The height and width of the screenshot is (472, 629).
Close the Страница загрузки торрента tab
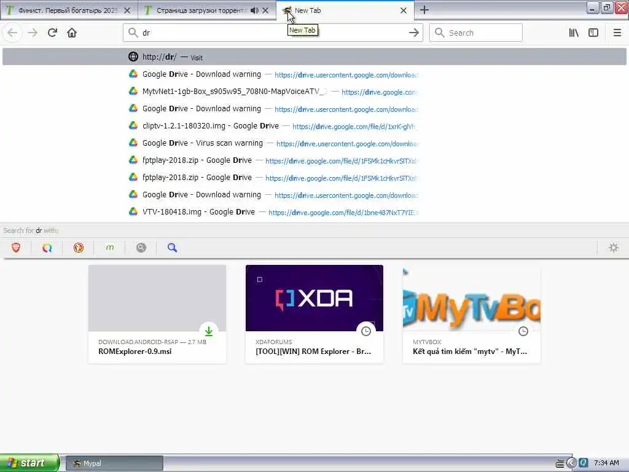point(265,10)
